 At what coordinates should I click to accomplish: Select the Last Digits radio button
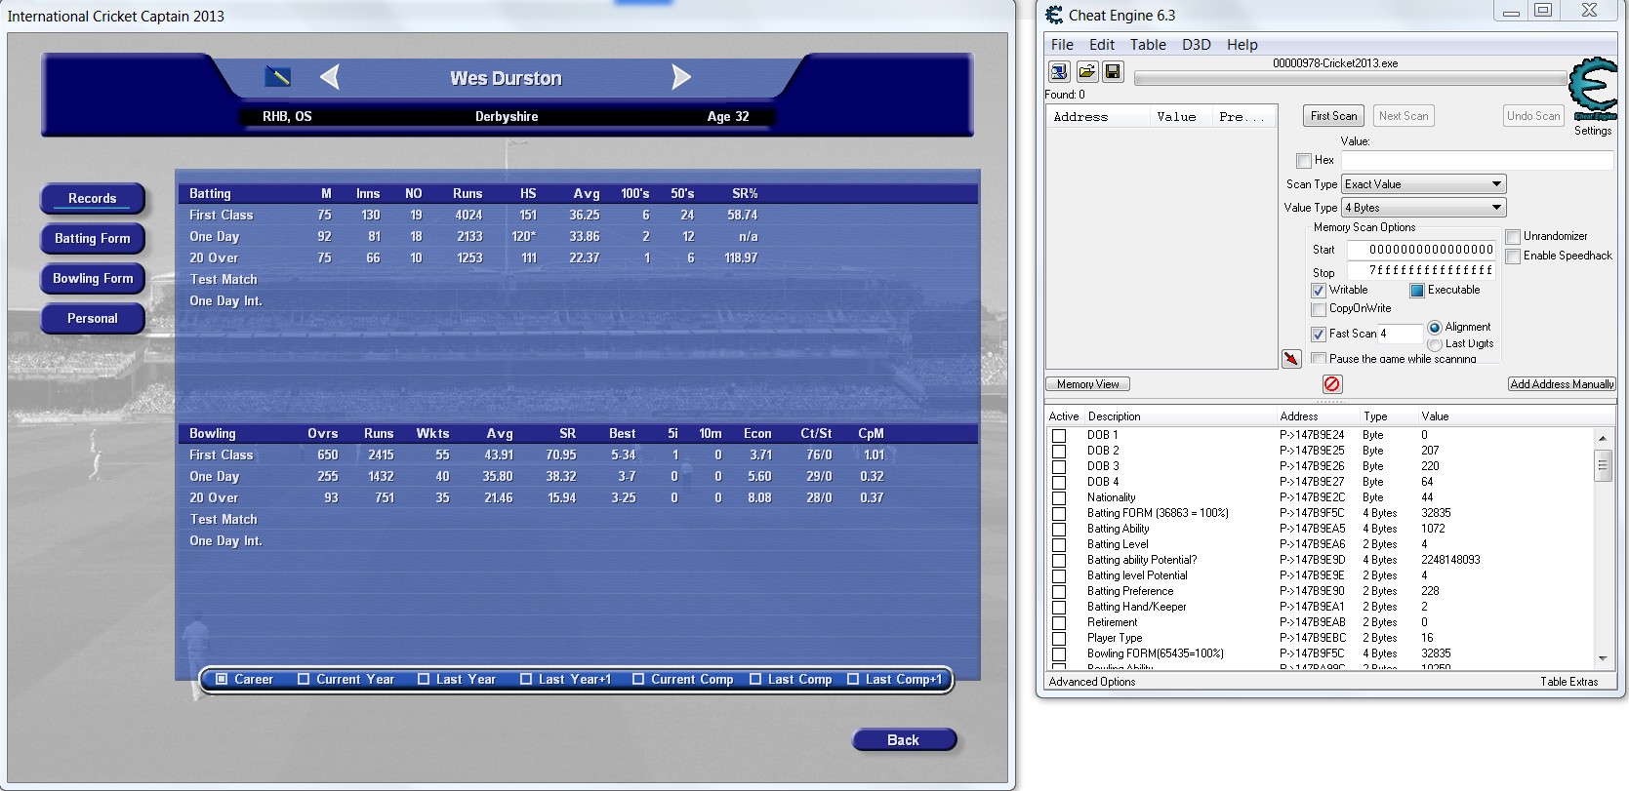tap(1435, 344)
